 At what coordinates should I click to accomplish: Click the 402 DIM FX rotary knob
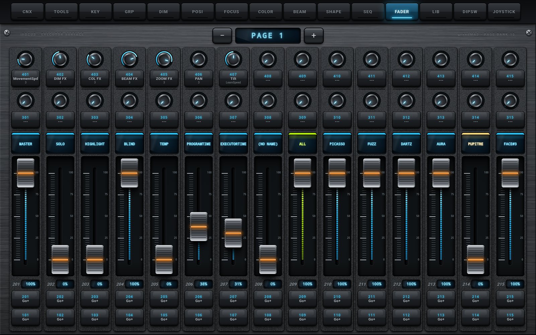coord(60,60)
